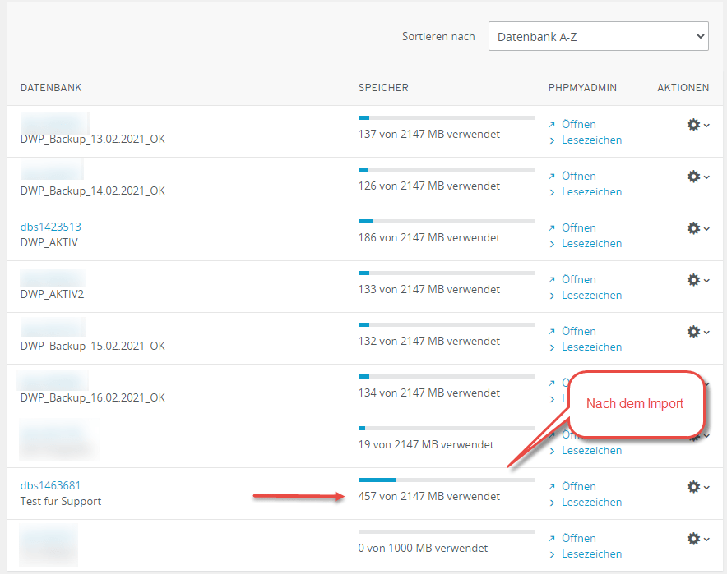Open database link dbs1463681
The width and height of the screenshot is (727, 574).
click(50, 485)
